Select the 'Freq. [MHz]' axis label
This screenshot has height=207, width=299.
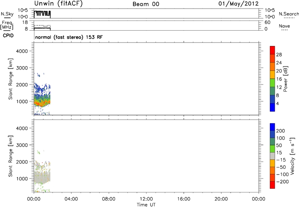[7, 25]
